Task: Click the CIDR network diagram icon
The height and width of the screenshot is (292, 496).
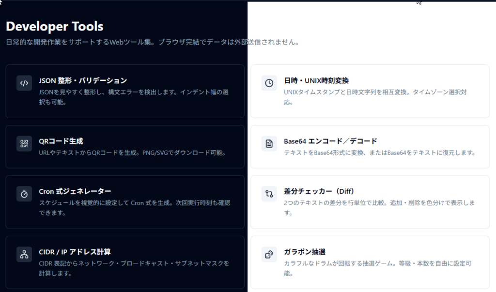Action: pos(24,254)
